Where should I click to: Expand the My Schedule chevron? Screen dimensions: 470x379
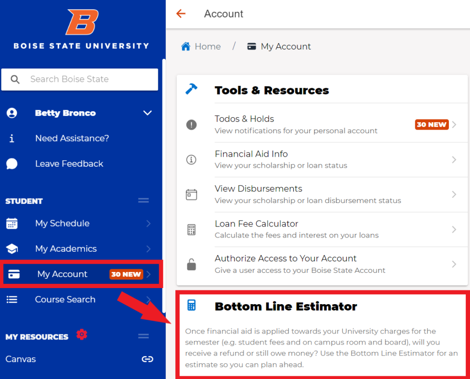coord(148,224)
